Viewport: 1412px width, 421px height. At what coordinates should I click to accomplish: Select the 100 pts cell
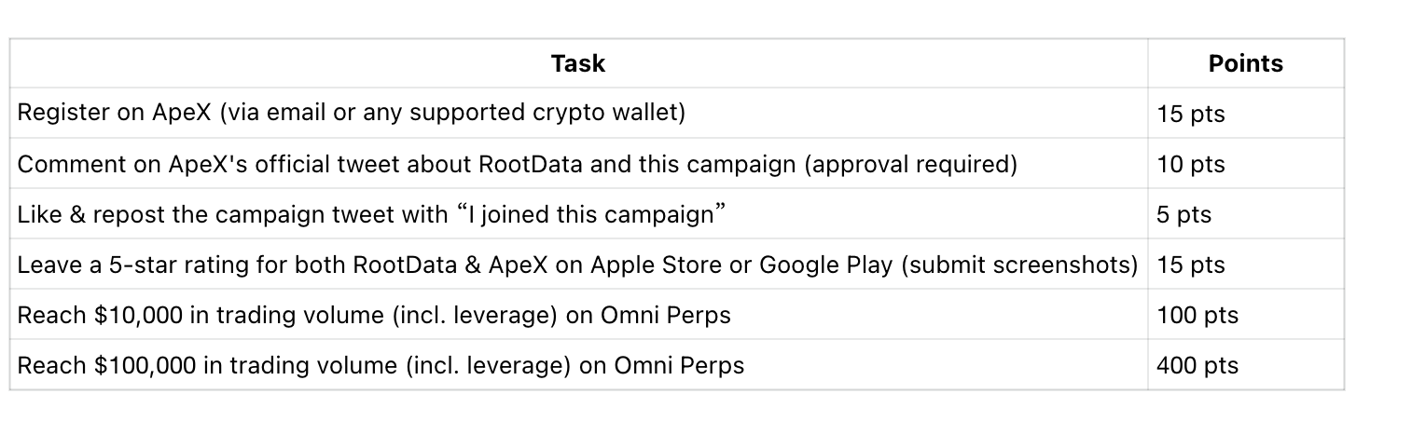1245,315
